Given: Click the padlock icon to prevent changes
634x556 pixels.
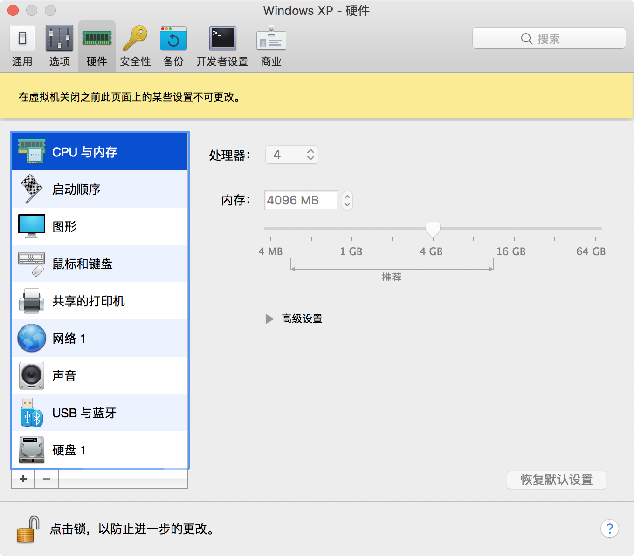Looking at the screenshot, I should point(28,529).
